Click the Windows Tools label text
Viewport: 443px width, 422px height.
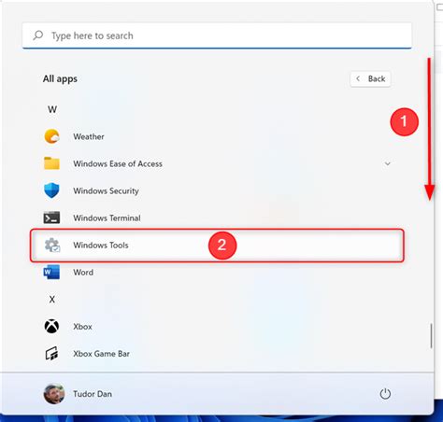pos(101,246)
